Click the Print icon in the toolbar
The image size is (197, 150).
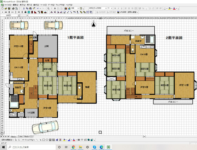point(13,8)
